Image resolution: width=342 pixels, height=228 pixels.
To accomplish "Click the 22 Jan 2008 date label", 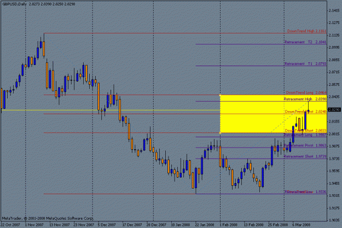I will click(204, 225).
